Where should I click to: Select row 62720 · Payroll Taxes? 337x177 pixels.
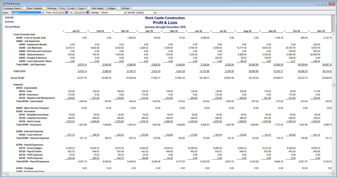(31, 151)
